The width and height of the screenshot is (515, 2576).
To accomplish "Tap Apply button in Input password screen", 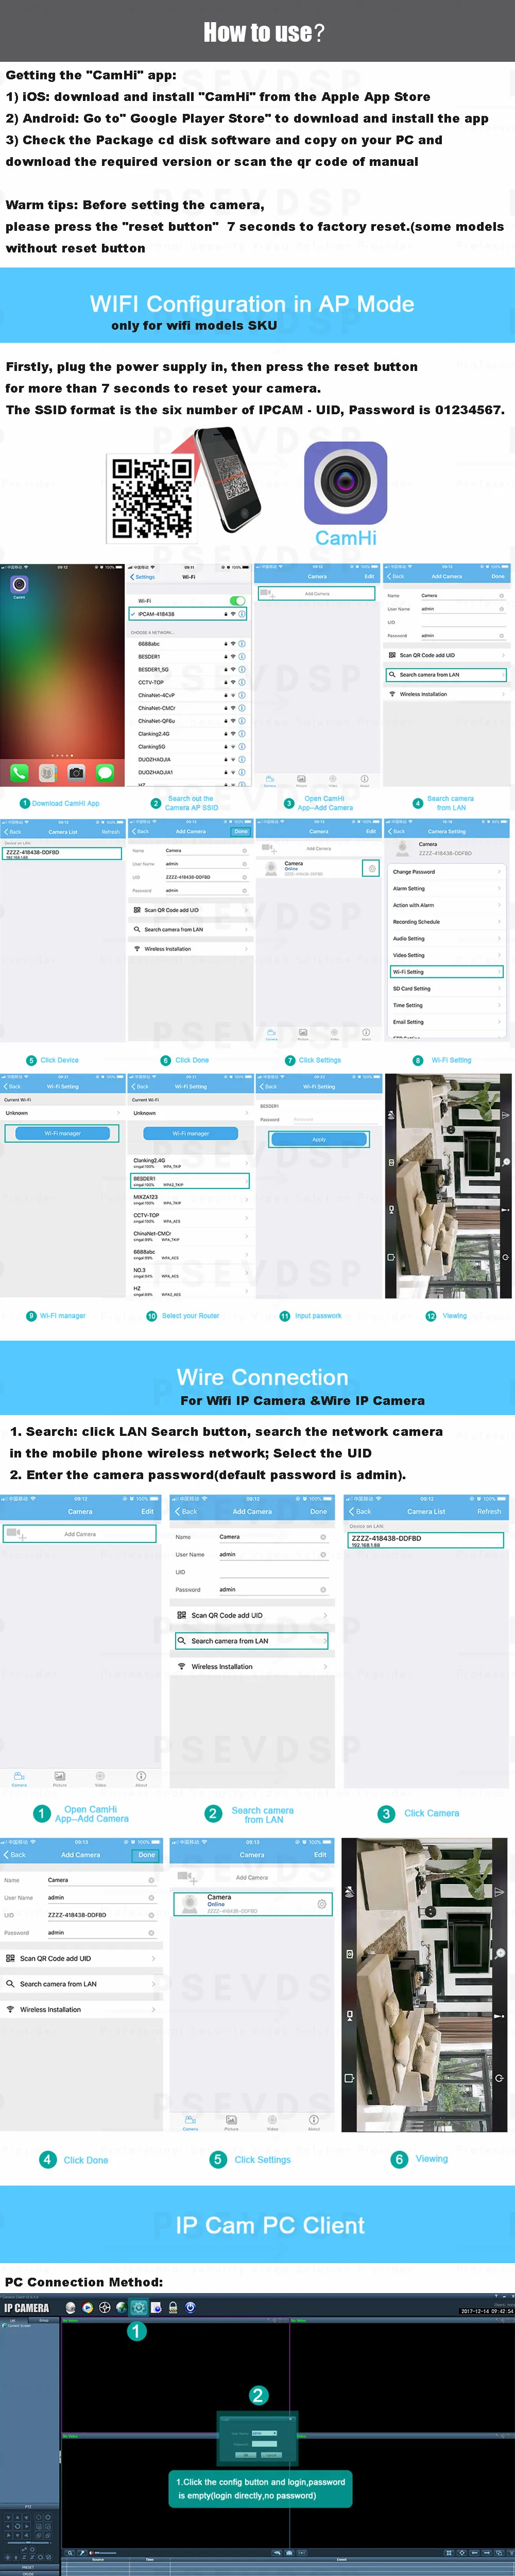I will click(x=319, y=1139).
